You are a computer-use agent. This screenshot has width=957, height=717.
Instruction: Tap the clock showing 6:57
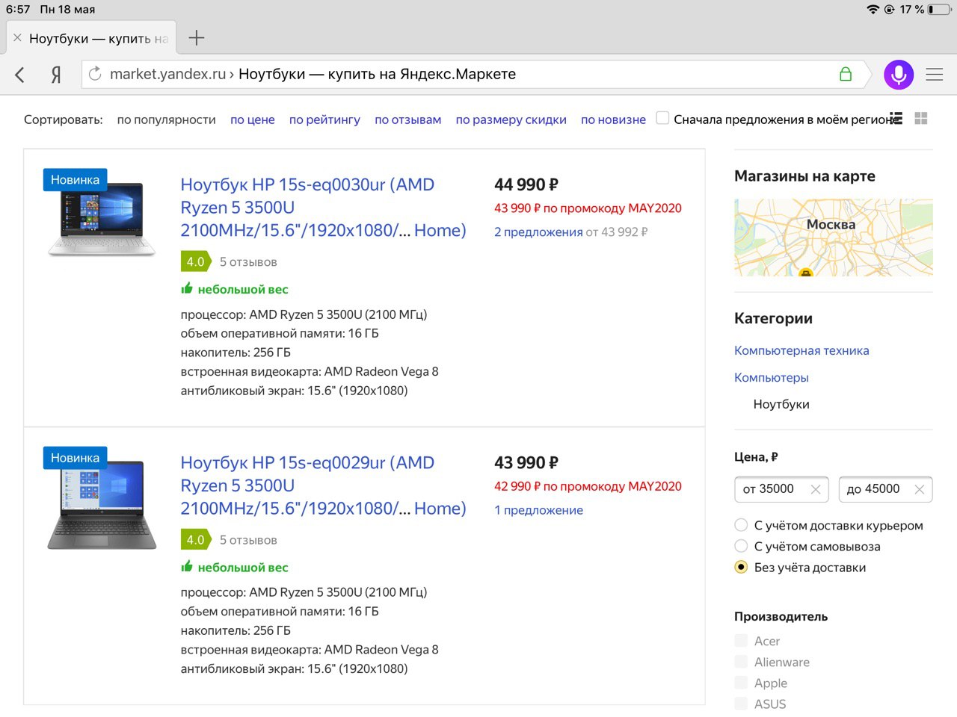pos(18,10)
